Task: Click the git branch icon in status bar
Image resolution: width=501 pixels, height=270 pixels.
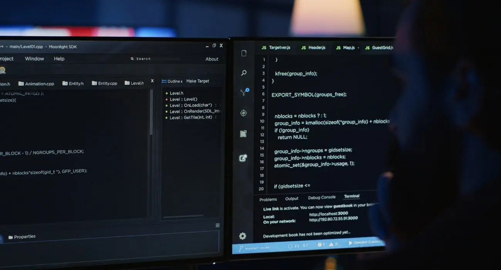Action: click(x=241, y=248)
